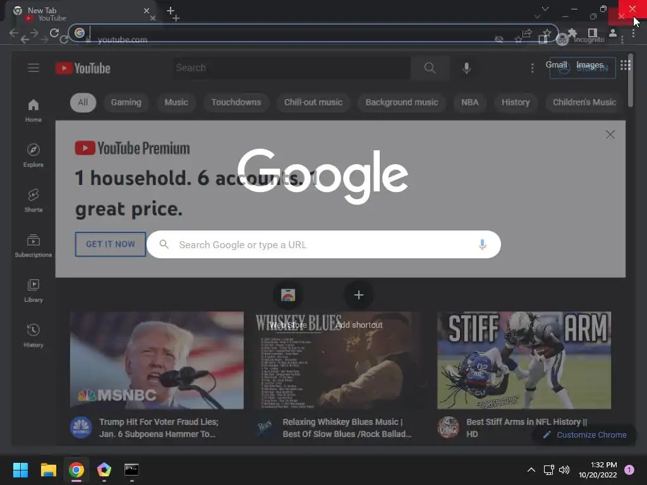
Task: Click the share this page icon
Action: click(527, 33)
